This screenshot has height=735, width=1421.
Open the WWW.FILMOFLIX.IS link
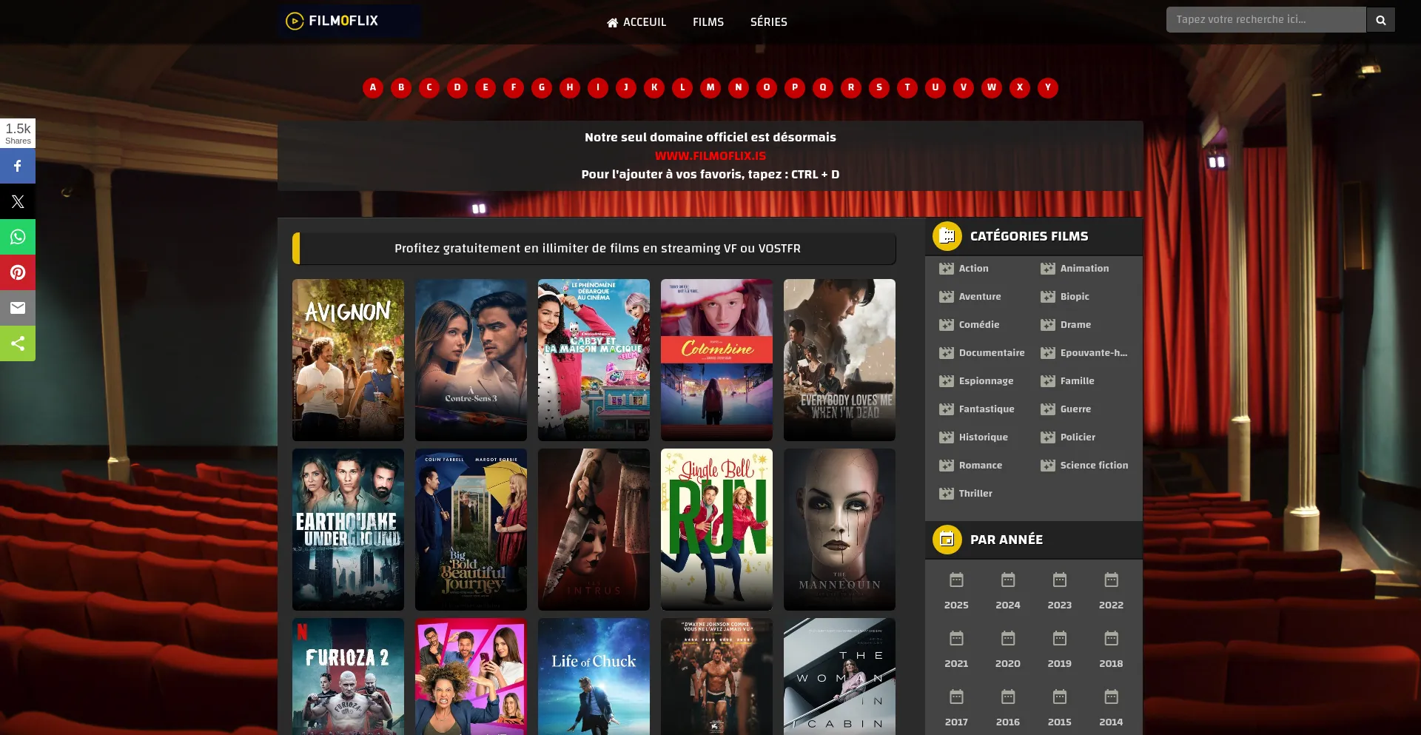(710, 156)
